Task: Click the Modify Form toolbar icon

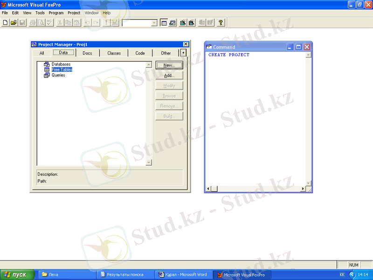Action: tap(115, 22)
